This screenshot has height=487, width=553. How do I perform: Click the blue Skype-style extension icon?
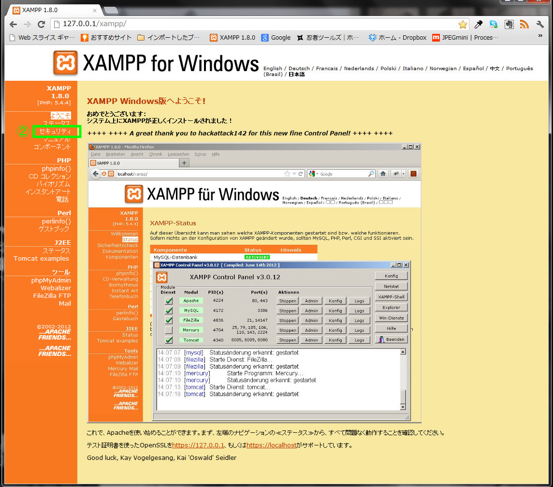(x=494, y=24)
